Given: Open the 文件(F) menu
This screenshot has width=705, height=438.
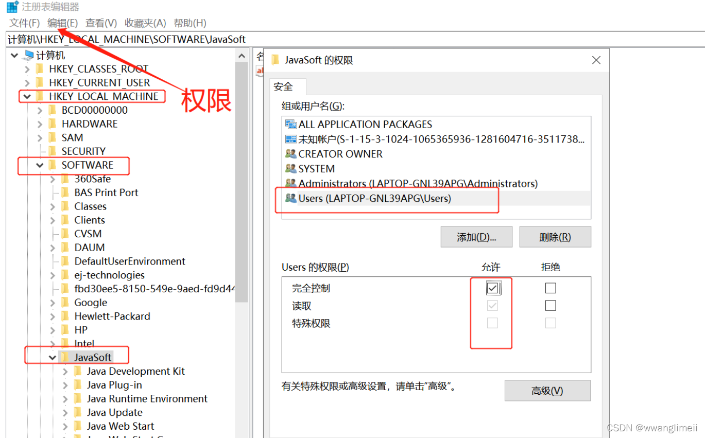Looking at the screenshot, I should [25, 23].
